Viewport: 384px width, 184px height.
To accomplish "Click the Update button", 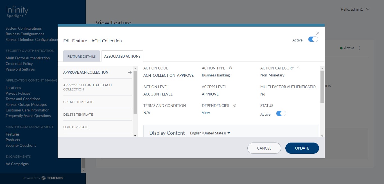I will coord(302,148).
